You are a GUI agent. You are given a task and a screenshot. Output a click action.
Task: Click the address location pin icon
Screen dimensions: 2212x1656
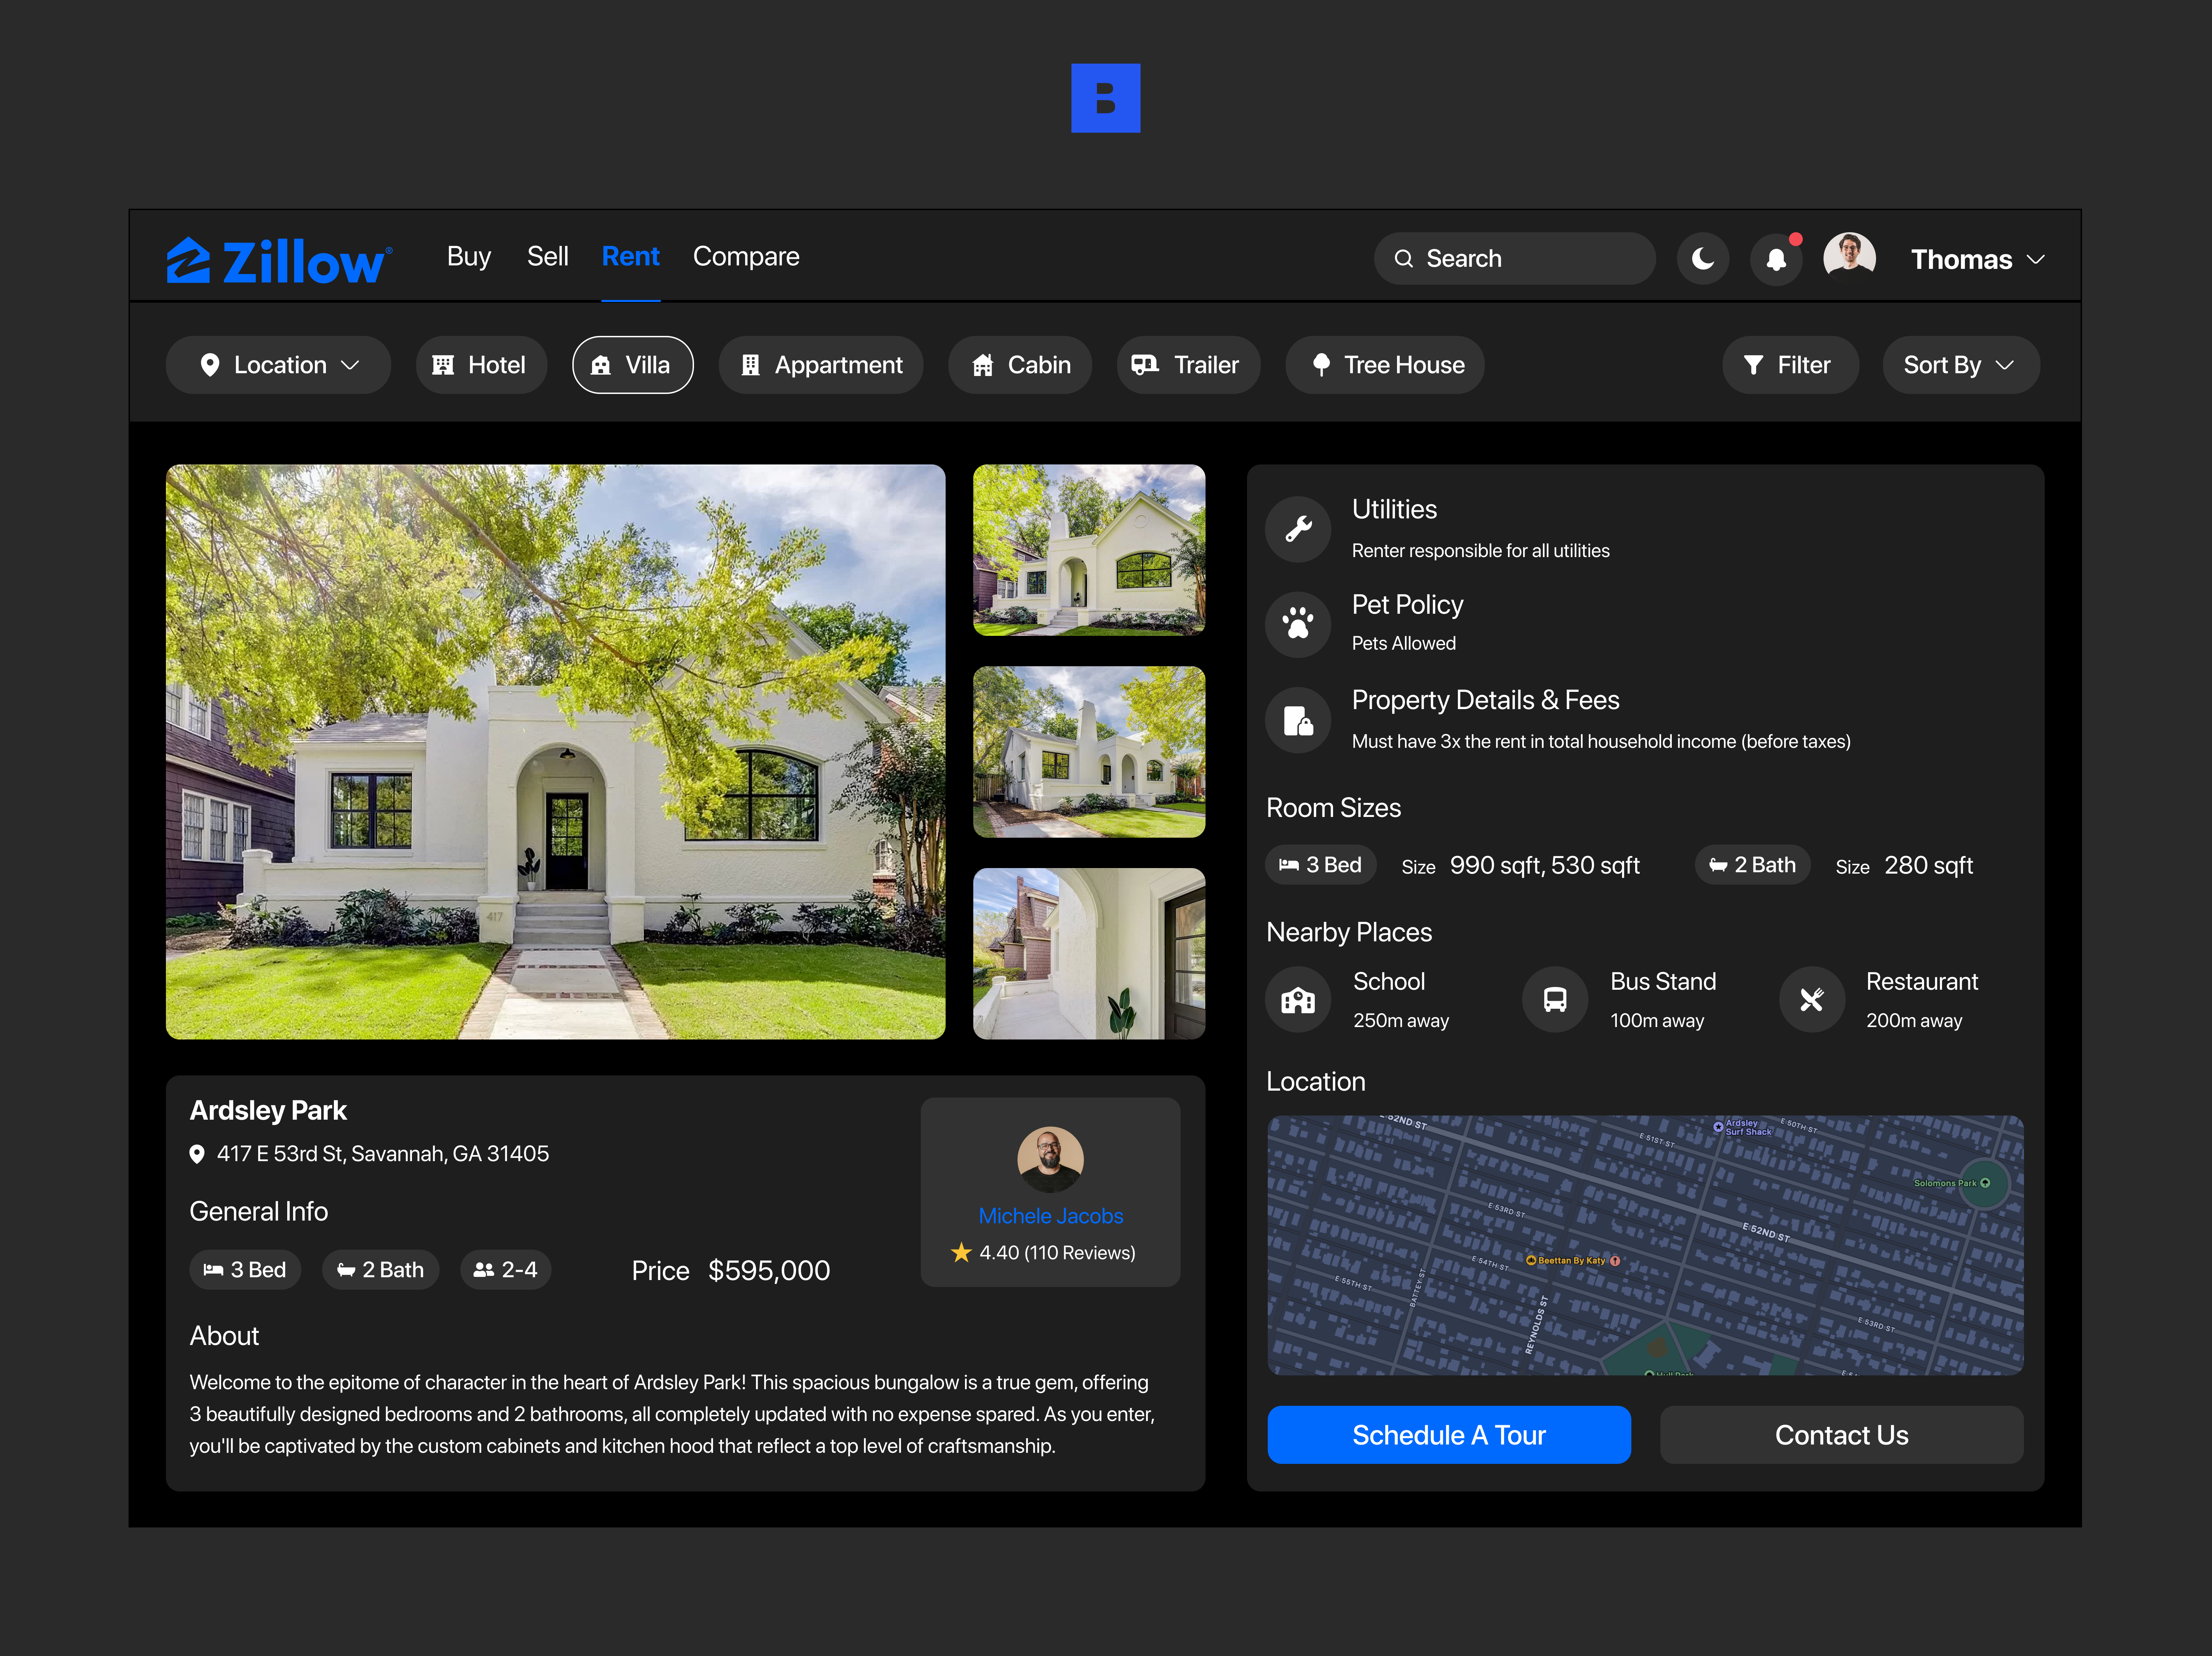[197, 1154]
